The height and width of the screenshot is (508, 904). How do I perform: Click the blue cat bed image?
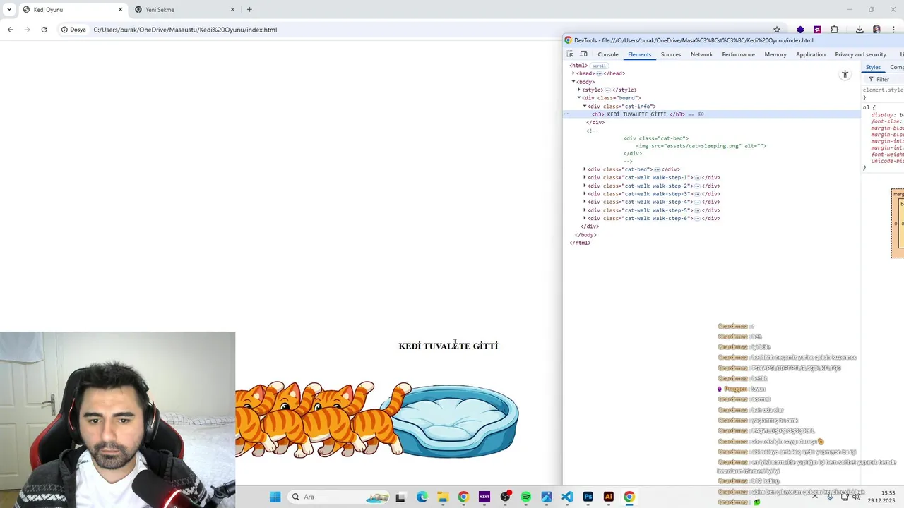click(456, 421)
